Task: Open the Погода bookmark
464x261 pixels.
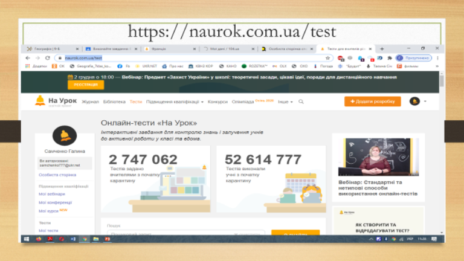Action: 323,66
